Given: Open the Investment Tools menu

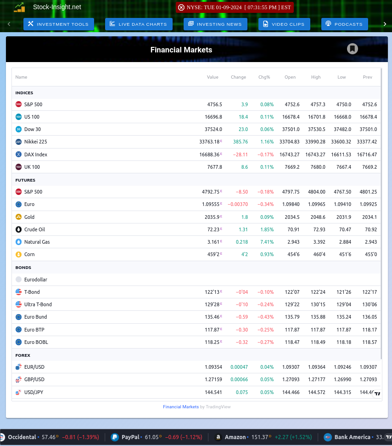Looking at the screenshot, I should 58,24.
